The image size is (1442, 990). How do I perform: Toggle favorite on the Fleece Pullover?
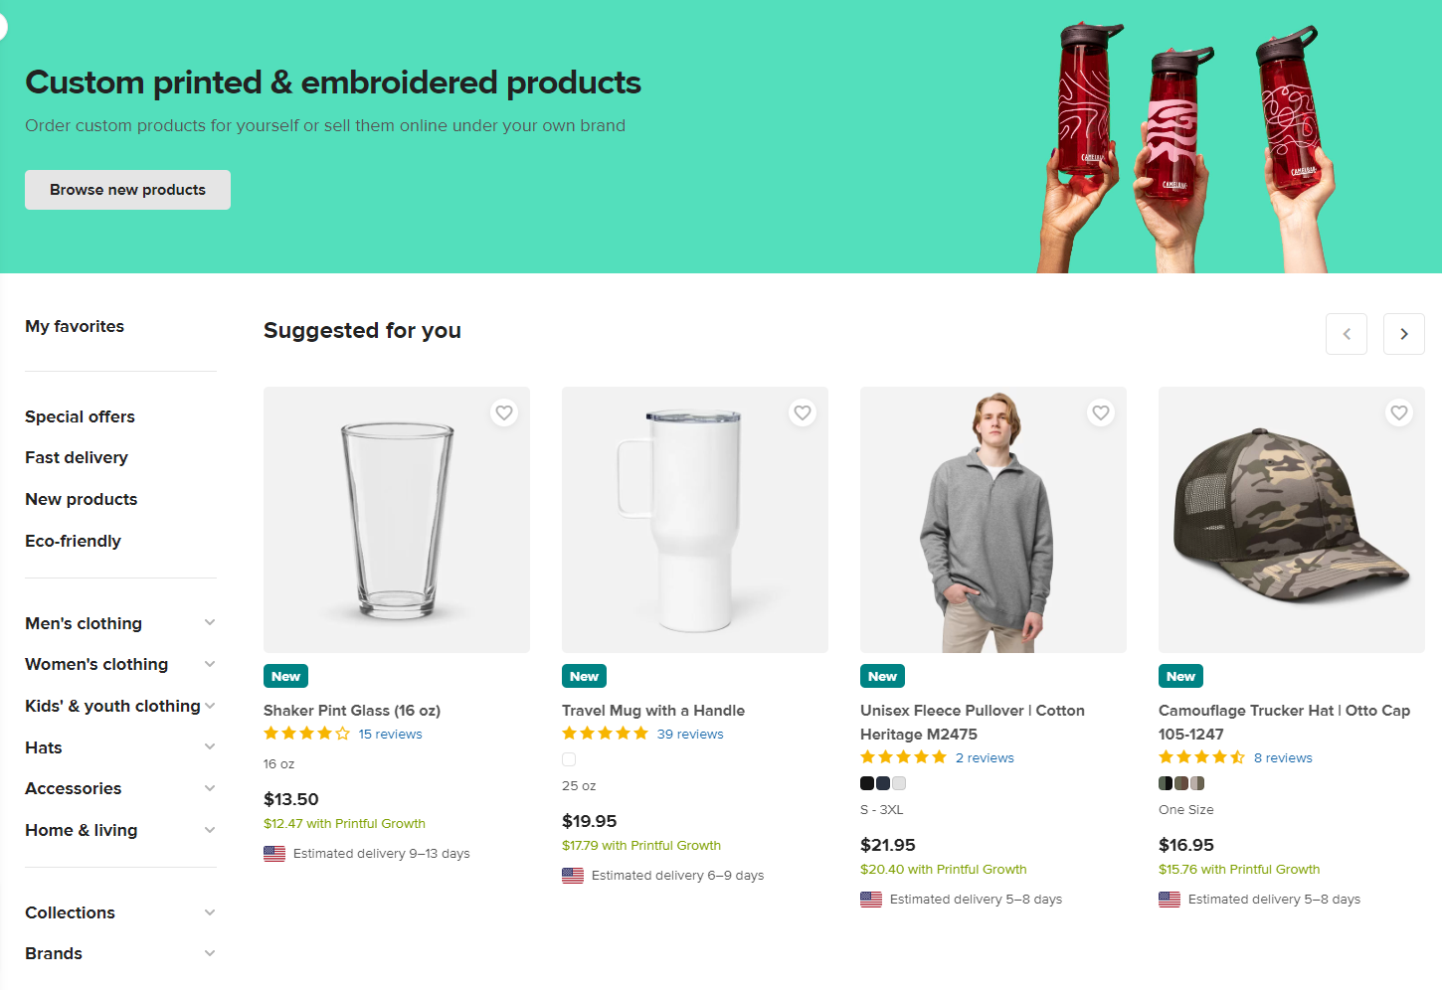pos(1101,412)
